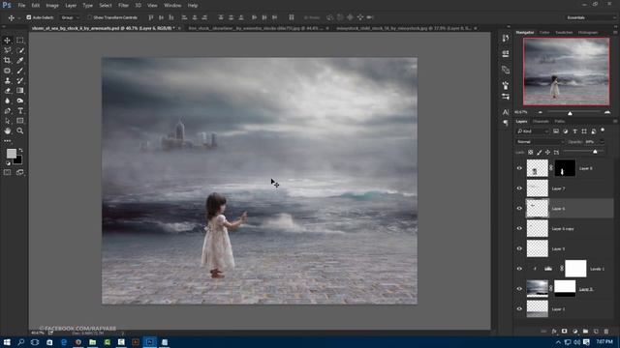This screenshot has height=348, width=620.
Task: Hide Layer 5 copy with its eye icon
Action: 519,228
